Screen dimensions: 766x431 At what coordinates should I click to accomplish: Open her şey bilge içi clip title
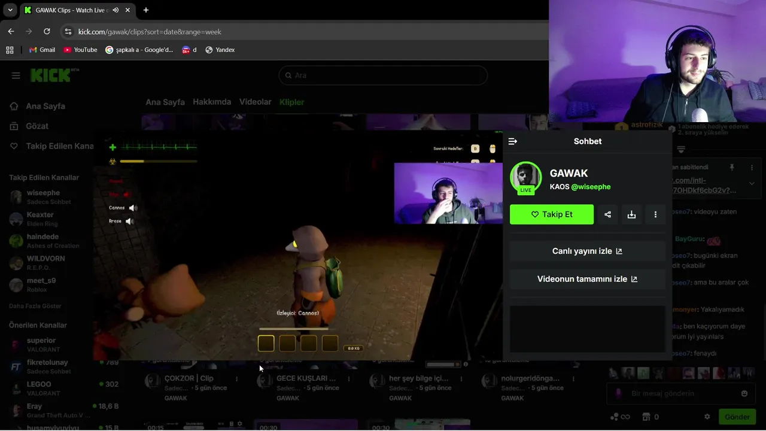click(x=418, y=378)
